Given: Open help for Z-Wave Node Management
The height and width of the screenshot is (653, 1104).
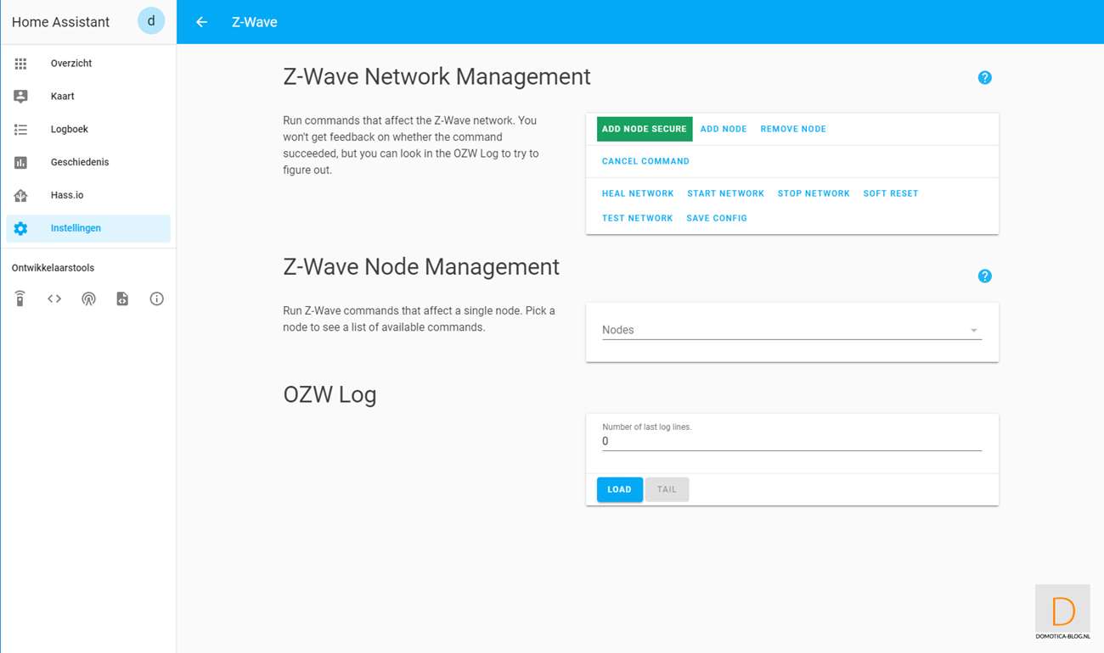Looking at the screenshot, I should pyautogui.click(x=985, y=276).
